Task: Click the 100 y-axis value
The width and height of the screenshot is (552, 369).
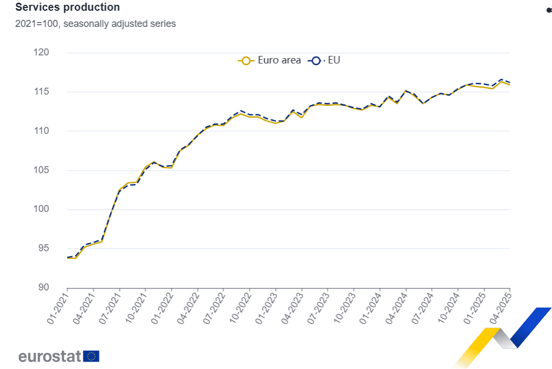Action: coord(56,209)
